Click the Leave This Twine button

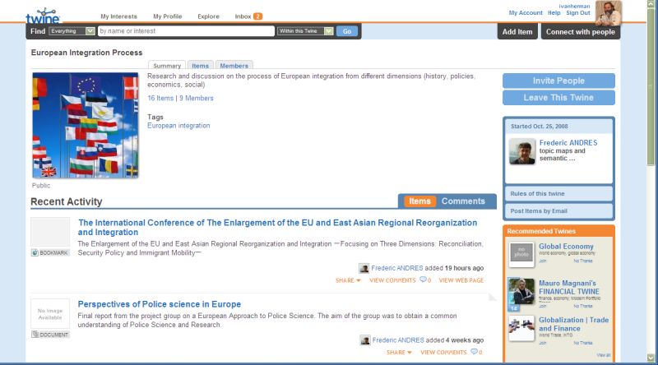point(558,98)
